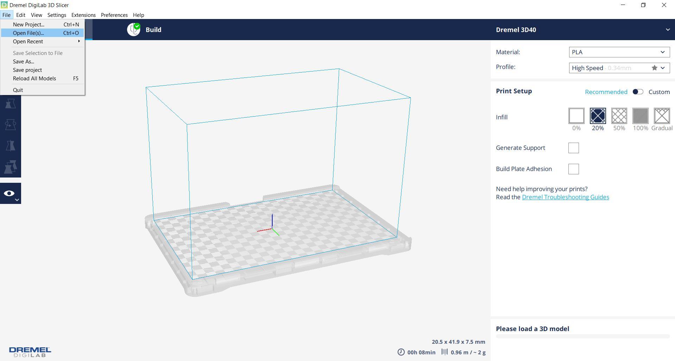Screen dimensions: 675x361
Task: Click the Build stage label
Action: [153, 30]
